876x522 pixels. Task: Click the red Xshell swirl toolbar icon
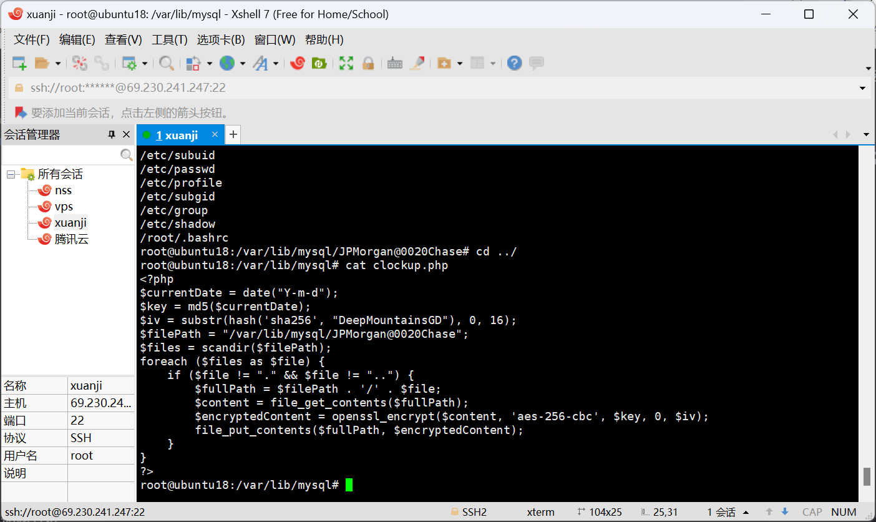[298, 63]
